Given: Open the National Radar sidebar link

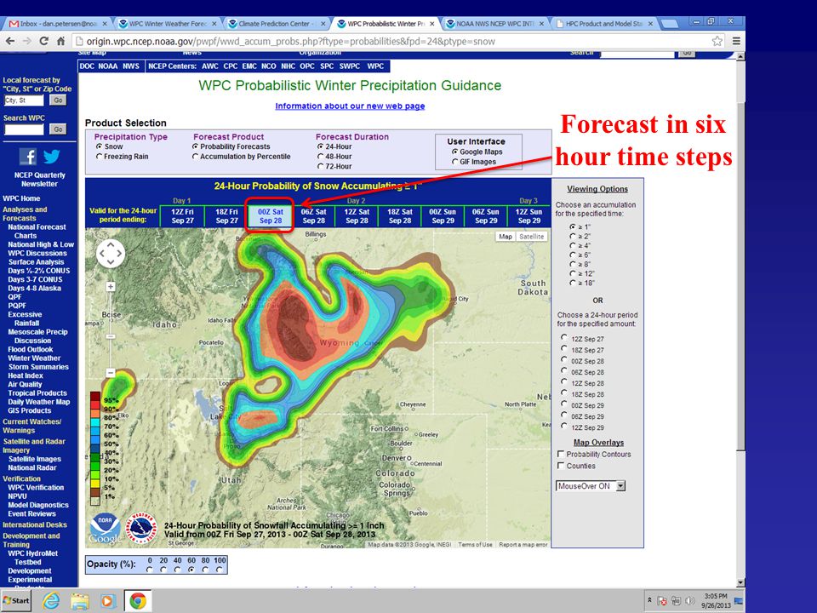Looking at the screenshot, I should 31,467.
